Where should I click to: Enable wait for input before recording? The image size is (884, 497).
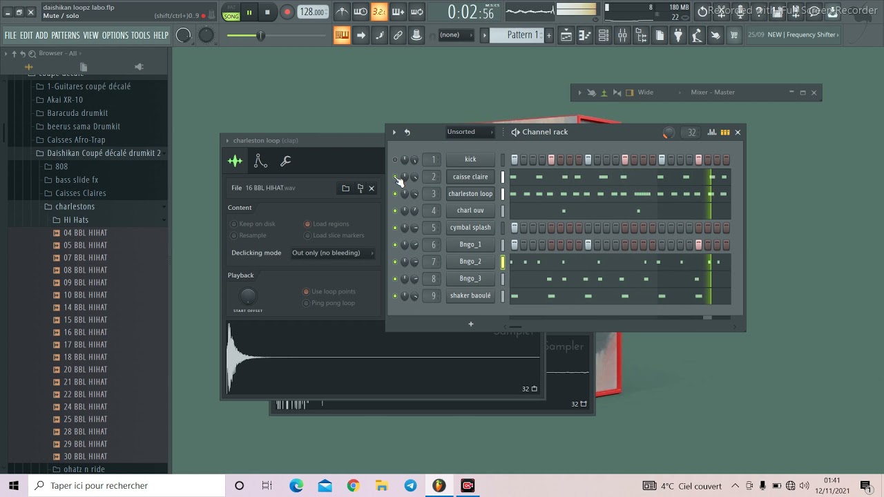[x=361, y=12]
